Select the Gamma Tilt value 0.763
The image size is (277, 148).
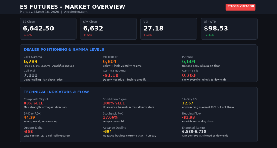(x=189, y=75)
